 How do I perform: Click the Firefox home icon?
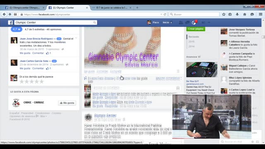point(245,14)
